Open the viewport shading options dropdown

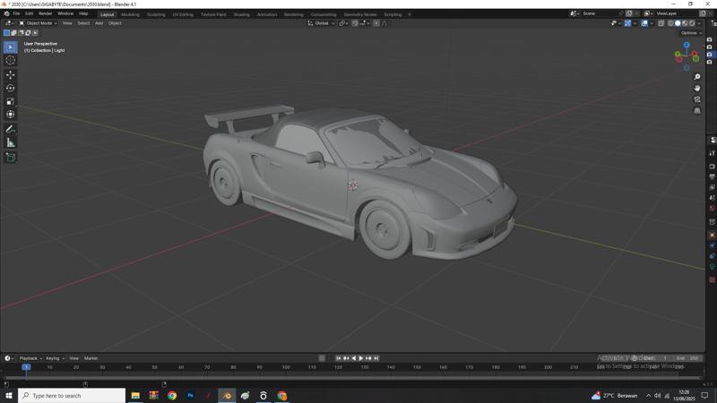(x=699, y=23)
